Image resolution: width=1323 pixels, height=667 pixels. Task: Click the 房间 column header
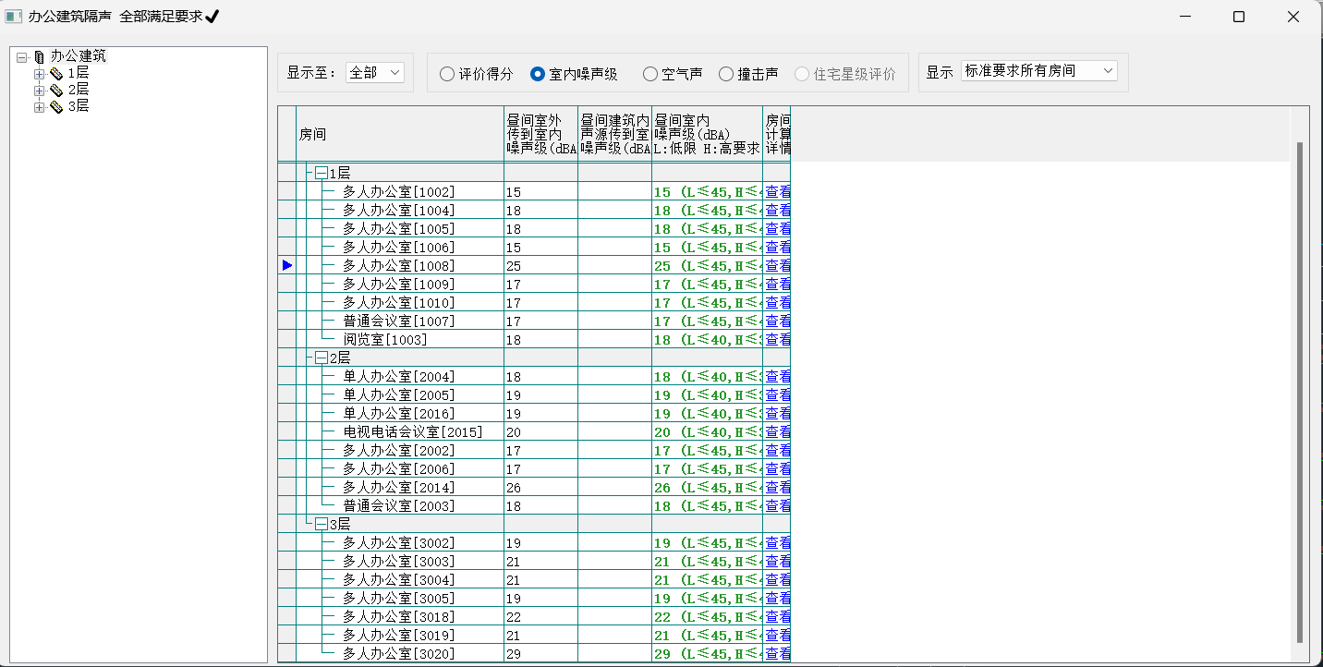(399, 134)
